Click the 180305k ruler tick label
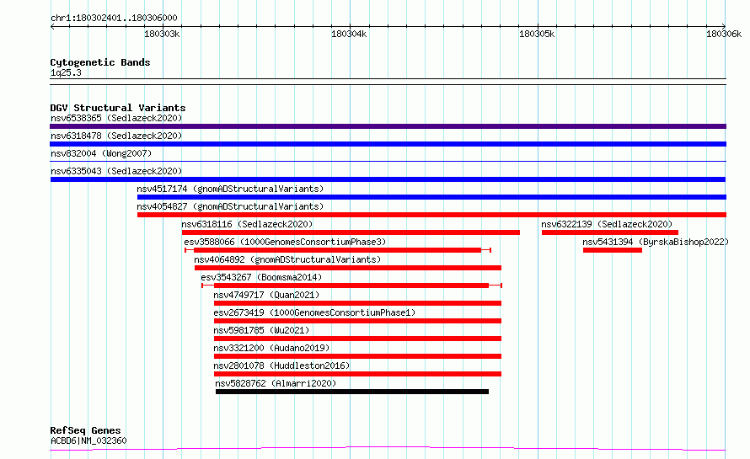750x459 pixels. pos(537,34)
